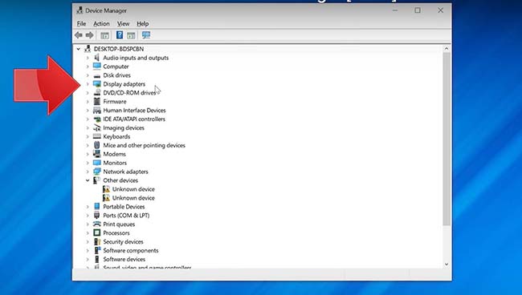Select the second Unknown device entry text

click(133, 198)
